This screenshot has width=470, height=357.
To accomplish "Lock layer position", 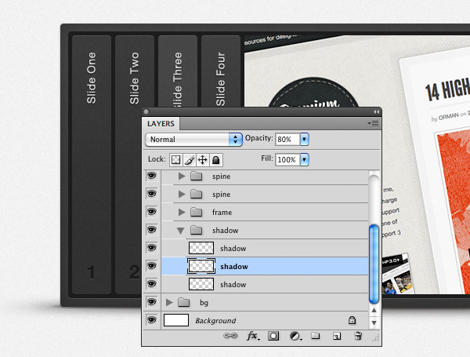I will pos(203,160).
